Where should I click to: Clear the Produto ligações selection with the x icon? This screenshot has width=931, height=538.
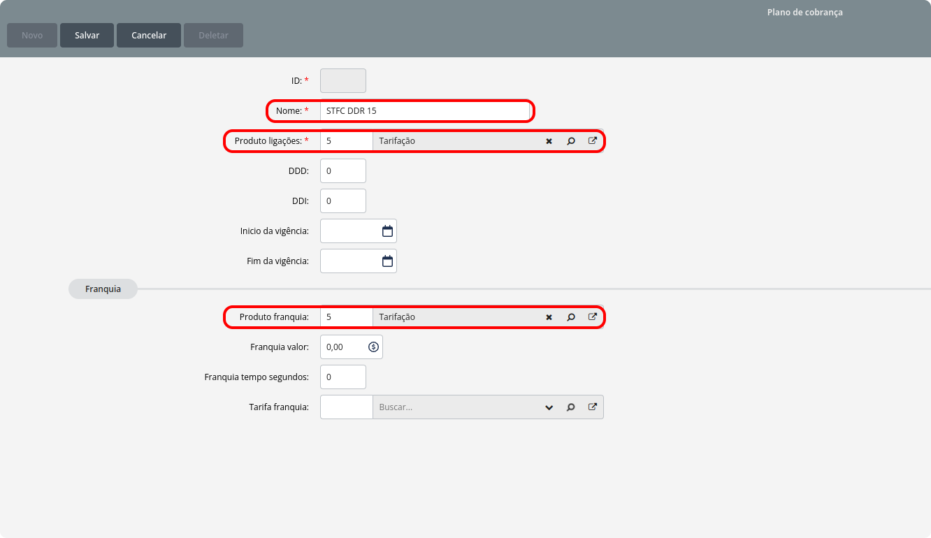(549, 141)
